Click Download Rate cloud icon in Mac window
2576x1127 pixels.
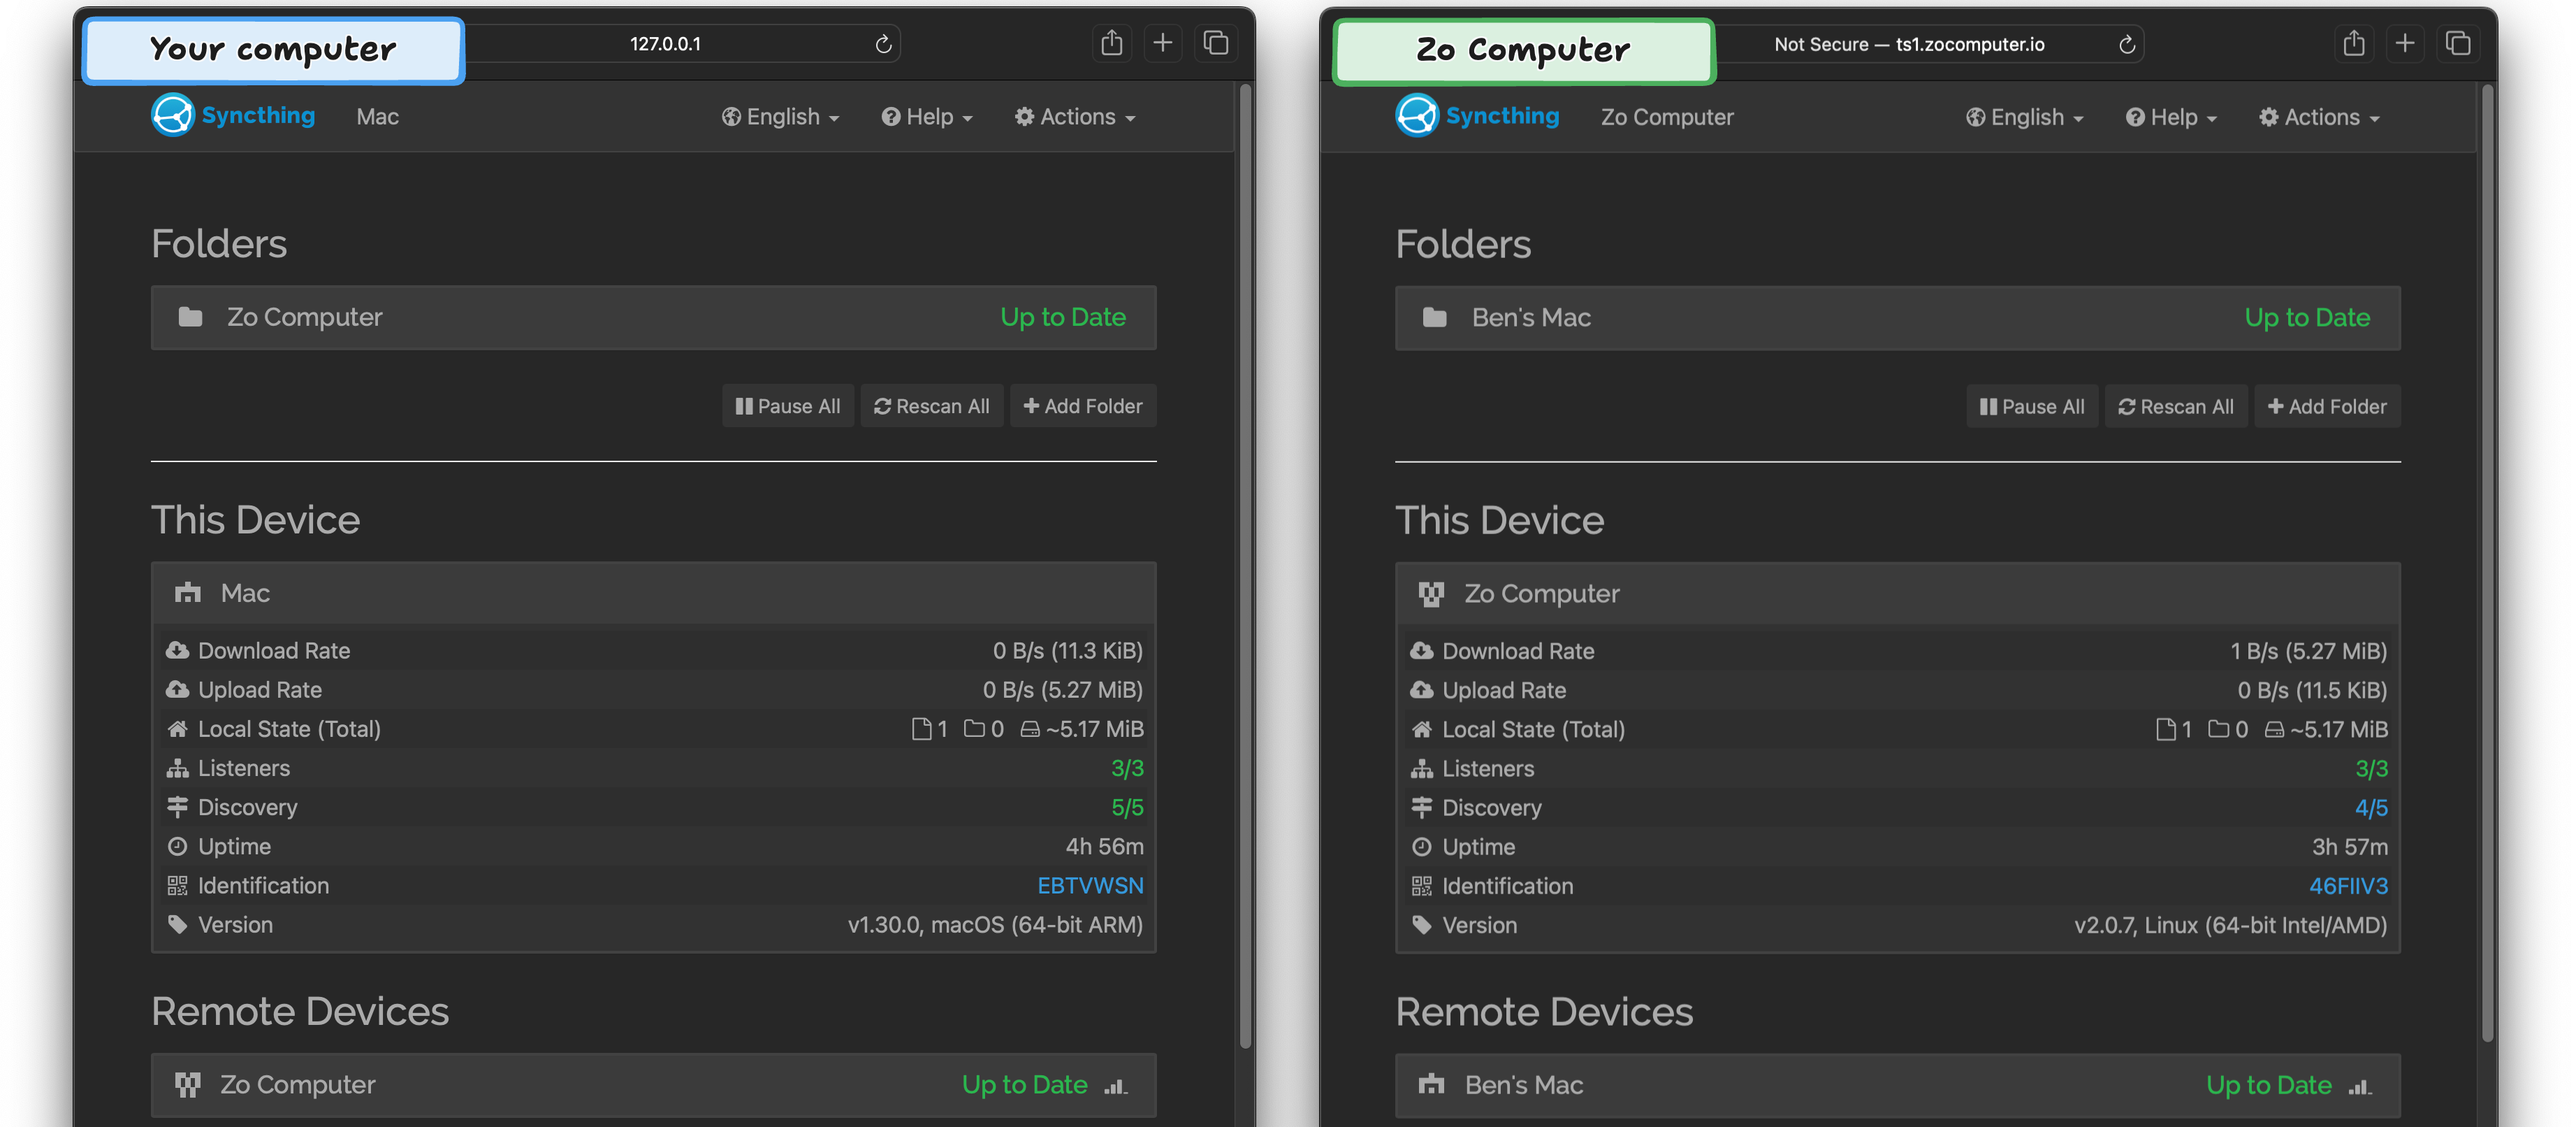[177, 651]
